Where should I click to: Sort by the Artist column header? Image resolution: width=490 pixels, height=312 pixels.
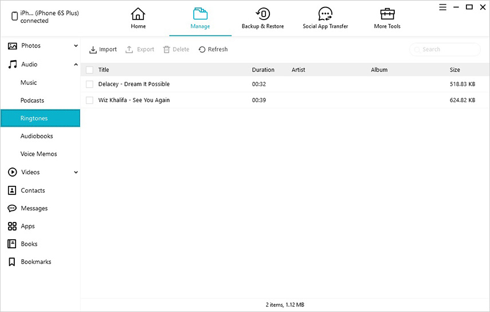(298, 70)
